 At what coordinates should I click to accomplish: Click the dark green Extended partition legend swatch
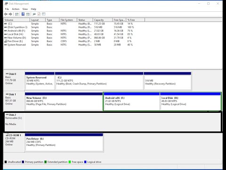[x=46, y=162]
